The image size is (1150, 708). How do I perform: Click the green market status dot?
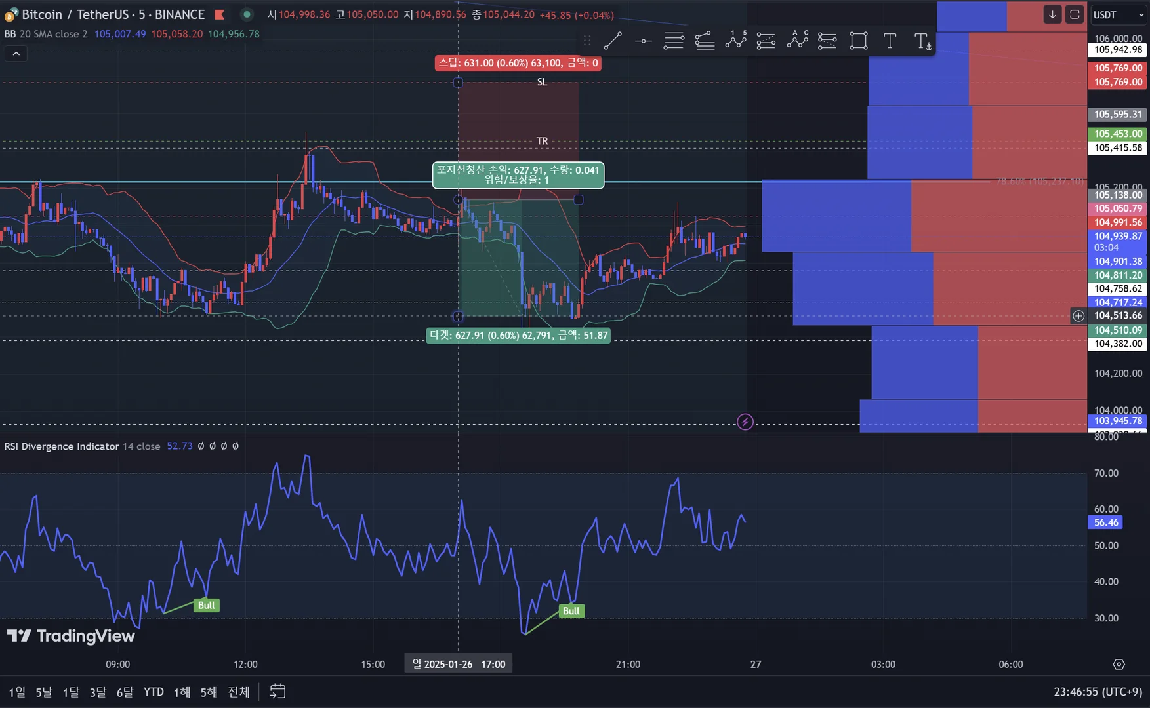pos(247,14)
